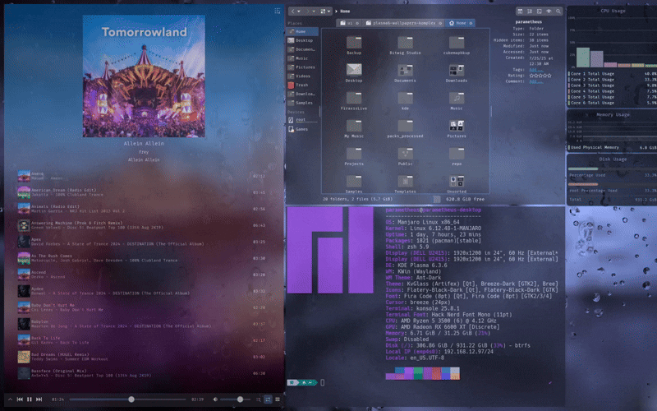Open Music in Places sidebar
657x411 pixels.
point(302,58)
